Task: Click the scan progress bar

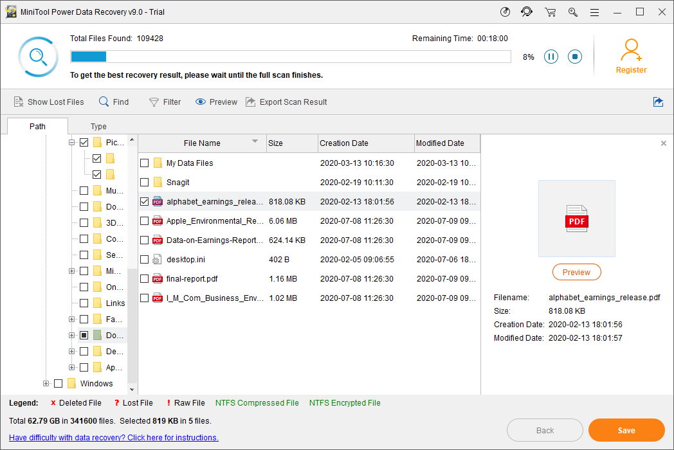Action: pyautogui.click(x=291, y=57)
